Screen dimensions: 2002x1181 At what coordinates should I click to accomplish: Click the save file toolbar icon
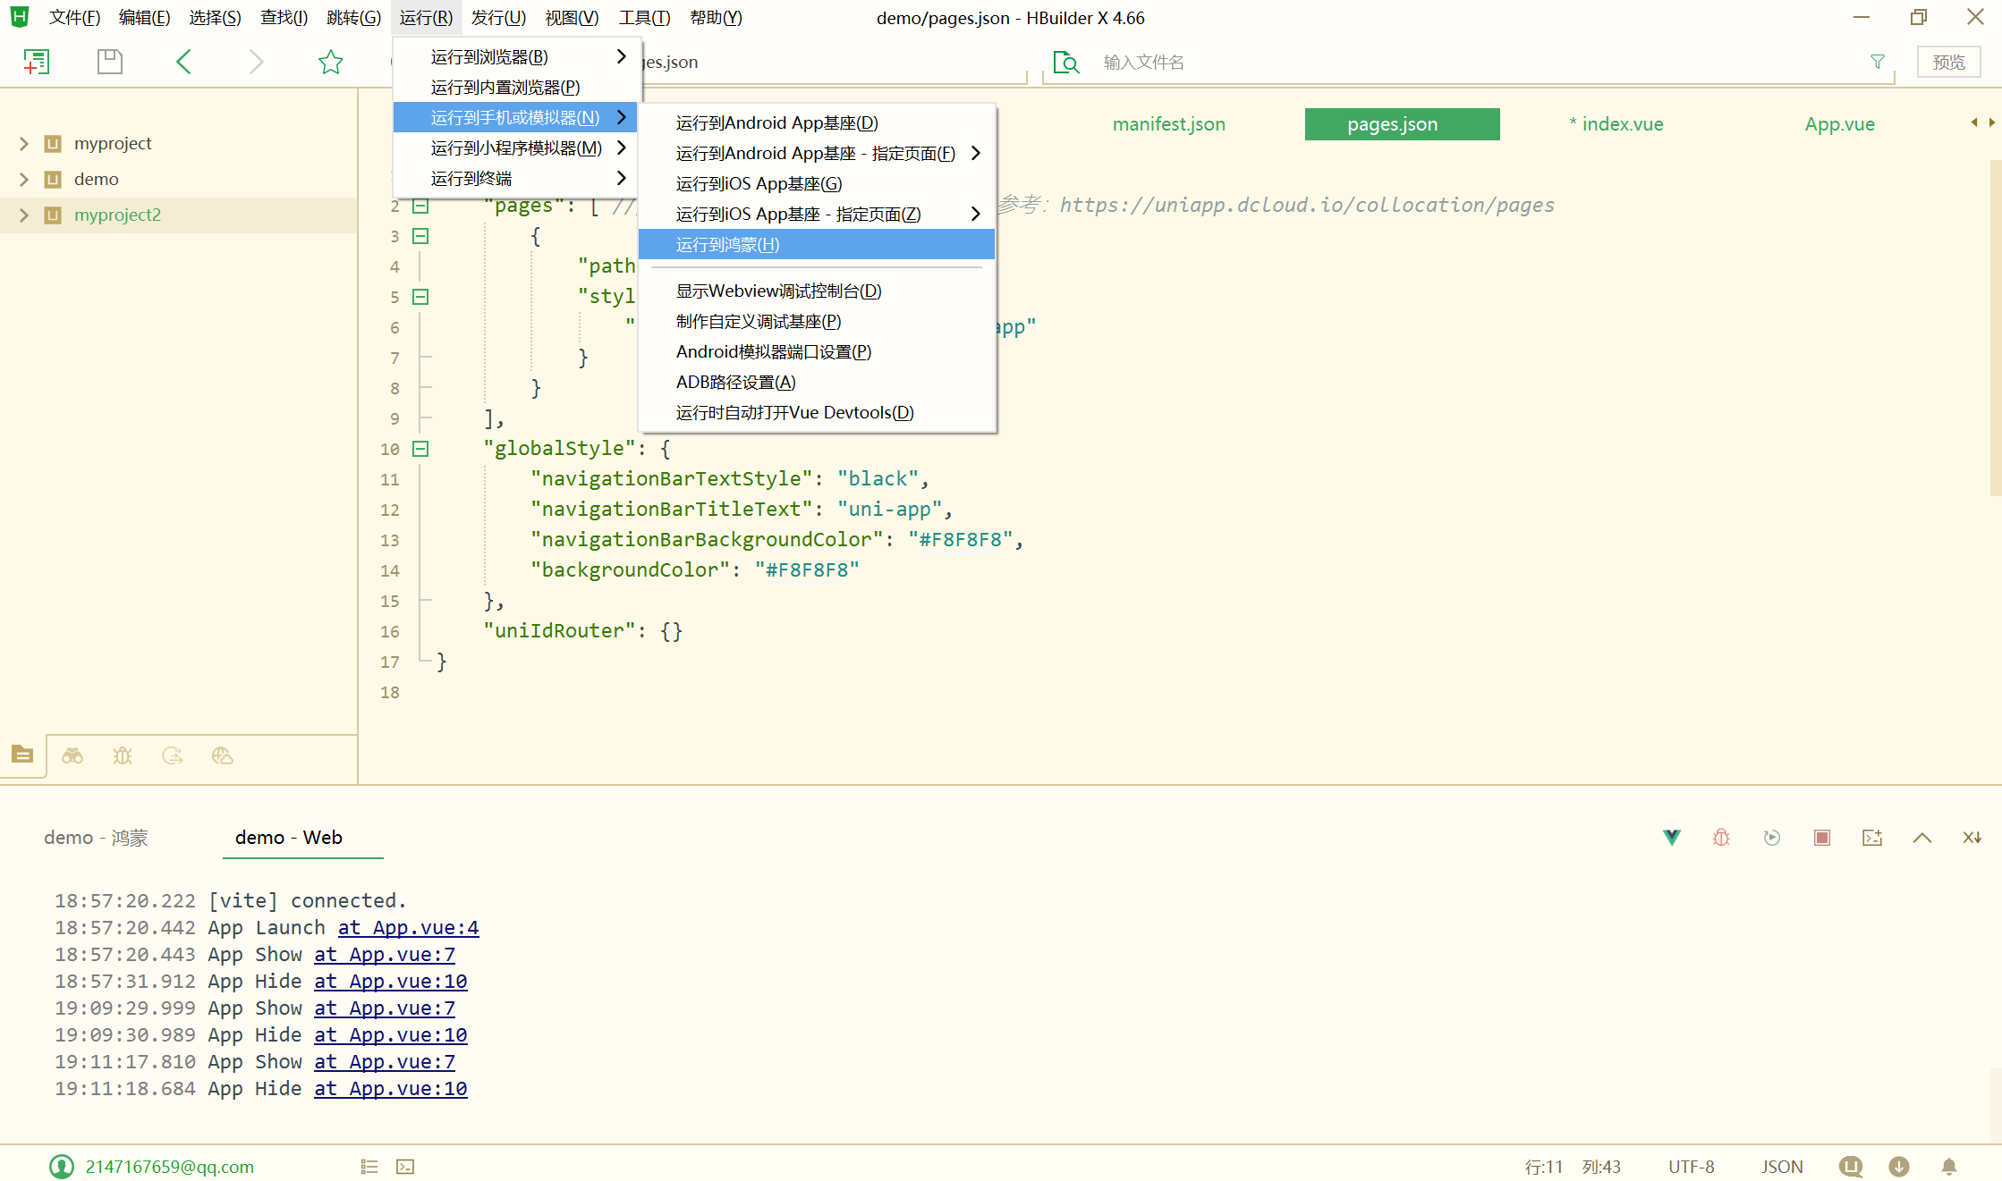(x=110, y=62)
